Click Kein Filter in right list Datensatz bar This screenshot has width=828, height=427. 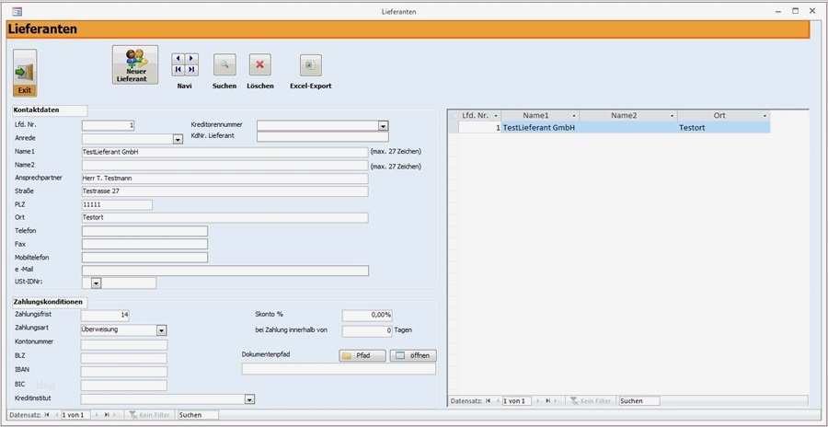point(591,401)
